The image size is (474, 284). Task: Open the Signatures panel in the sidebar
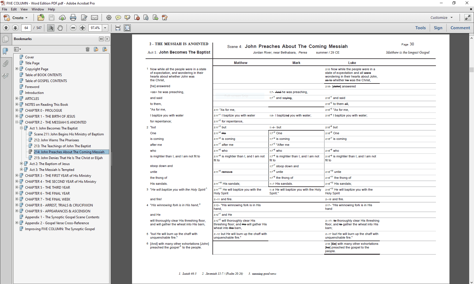tap(5, 76)
